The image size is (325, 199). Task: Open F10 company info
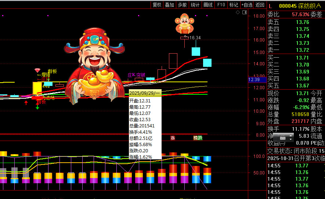pyautogui.click(x=221, y=5)
